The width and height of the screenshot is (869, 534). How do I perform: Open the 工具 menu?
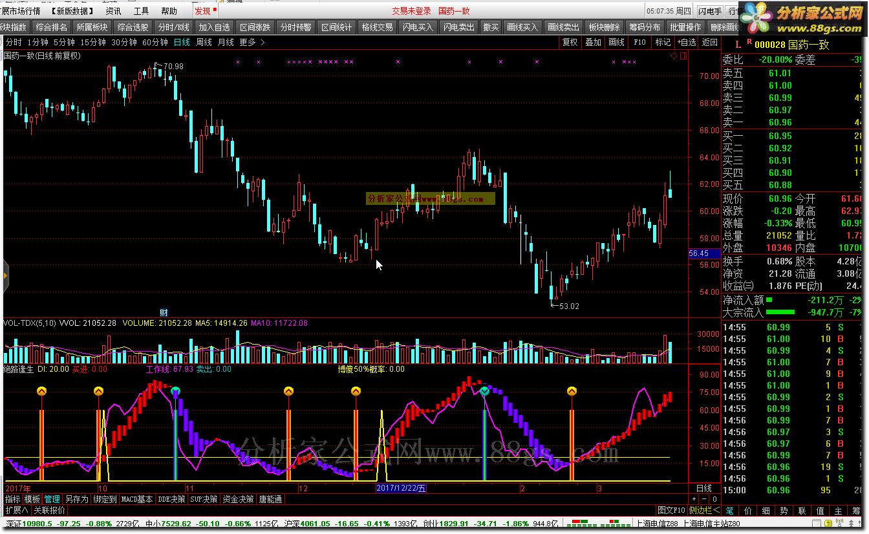tap(141, 11)
